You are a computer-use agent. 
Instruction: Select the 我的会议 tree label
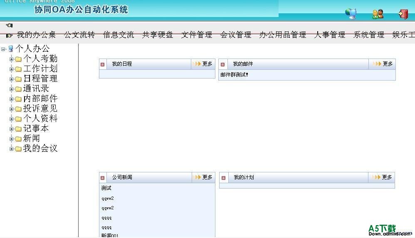pos(40,148)
